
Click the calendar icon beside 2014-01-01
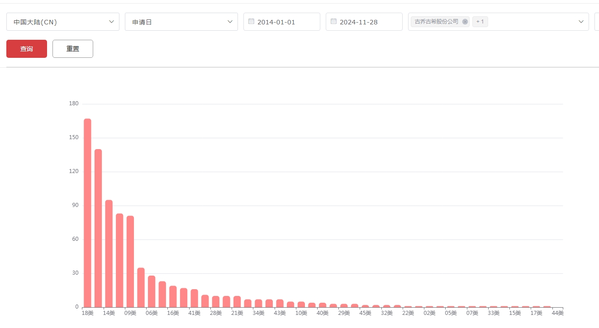(x=251, y=21)
